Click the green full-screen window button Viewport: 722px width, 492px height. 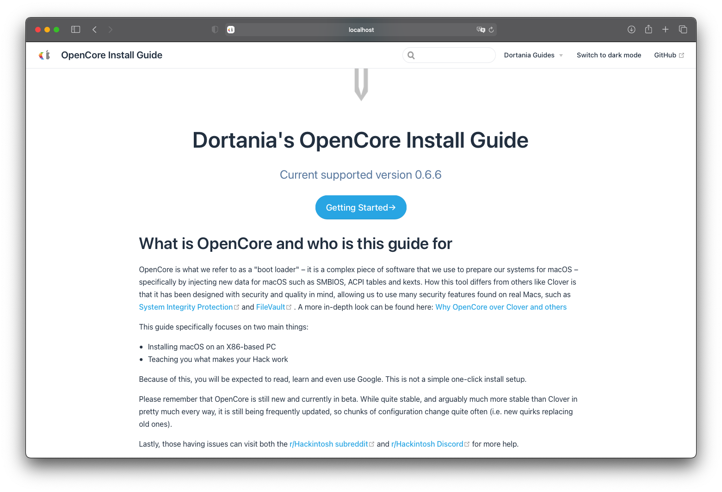pos(56,30)
